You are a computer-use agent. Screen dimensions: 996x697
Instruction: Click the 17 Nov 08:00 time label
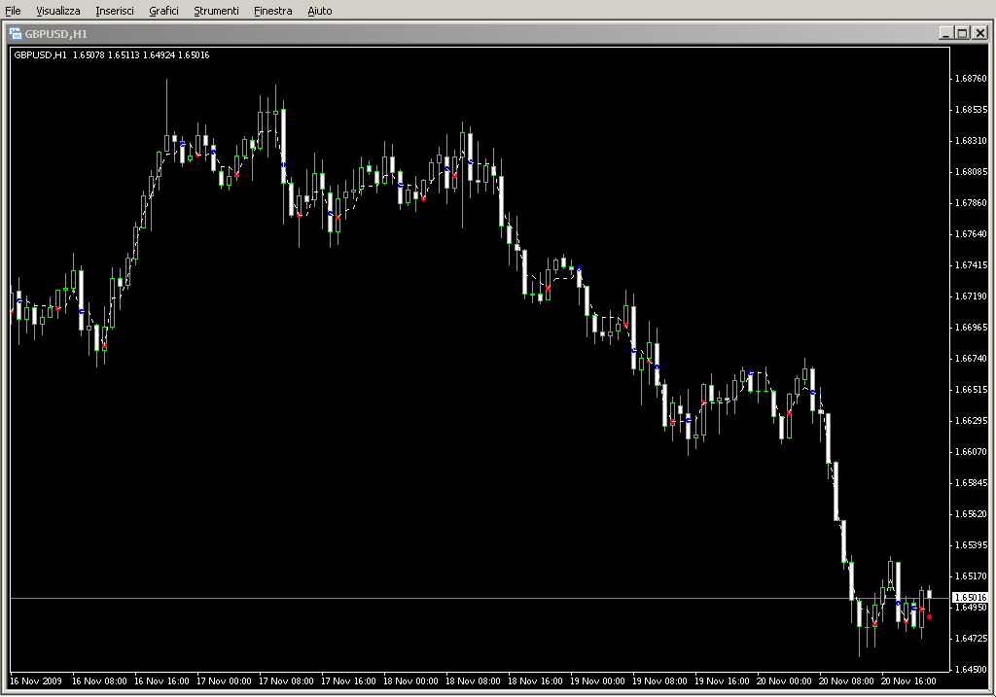287,681
